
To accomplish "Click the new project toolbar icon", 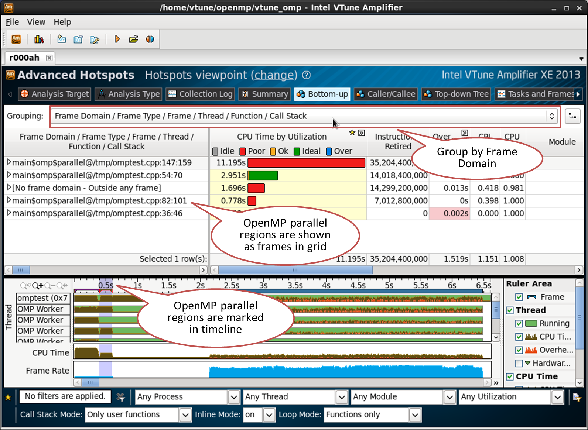I will (62, 39).
